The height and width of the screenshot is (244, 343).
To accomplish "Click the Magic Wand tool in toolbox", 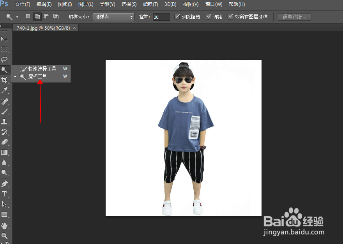I will [x=4, y=69].
